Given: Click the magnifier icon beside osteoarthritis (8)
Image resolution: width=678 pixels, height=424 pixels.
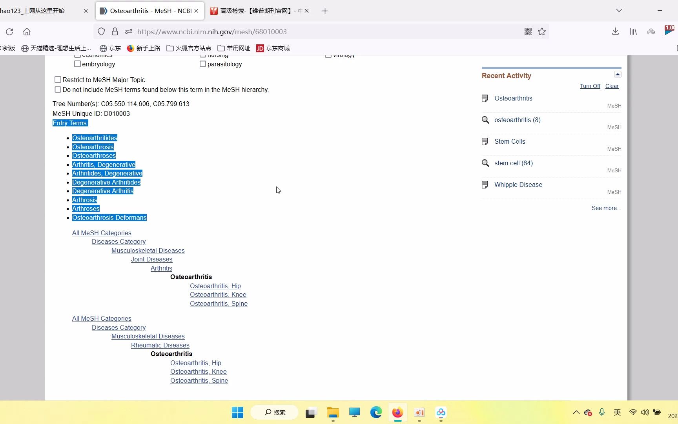Looking at the screenshot, I should (485, 120).
